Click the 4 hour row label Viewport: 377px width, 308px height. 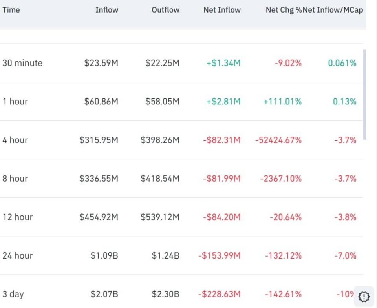point(15,140)
